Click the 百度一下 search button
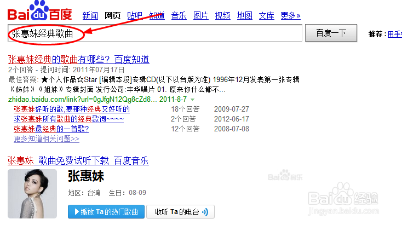 click(331, 33)
